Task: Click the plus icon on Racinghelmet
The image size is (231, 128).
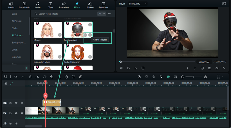Action: (90, 35)
